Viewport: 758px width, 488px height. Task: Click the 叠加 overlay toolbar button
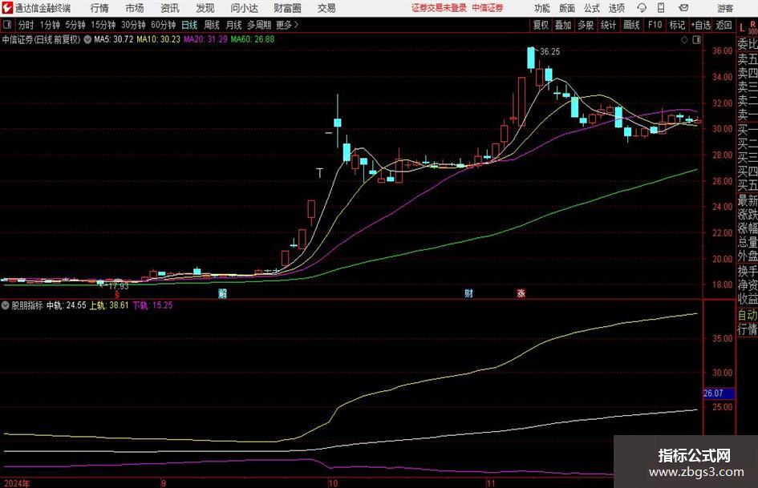[x=563, y=25]
